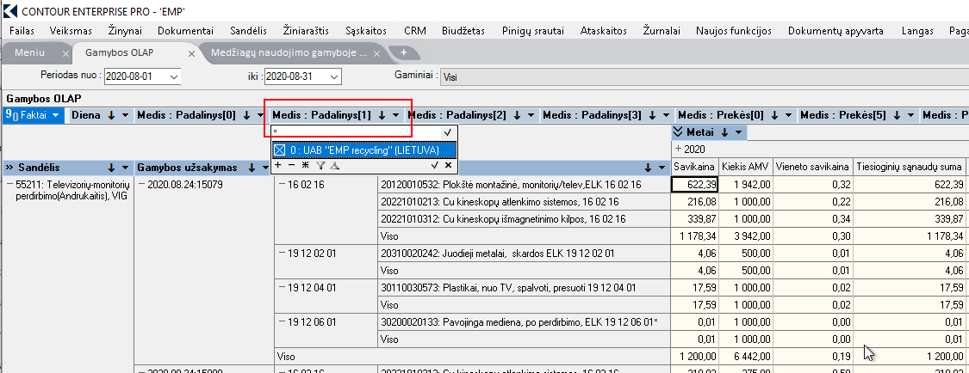Image resolution: width=969 pixels, height=373 pixels.
Task: Open the Medis : Prekės[0] dropdown arrow
Action: click(788, 115)
